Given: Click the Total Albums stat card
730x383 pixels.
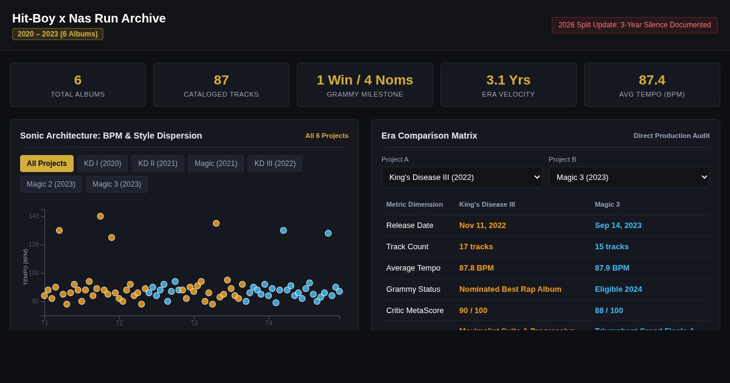Looking at the screenshot, I should pyautogui.click(x=78, y=85).
